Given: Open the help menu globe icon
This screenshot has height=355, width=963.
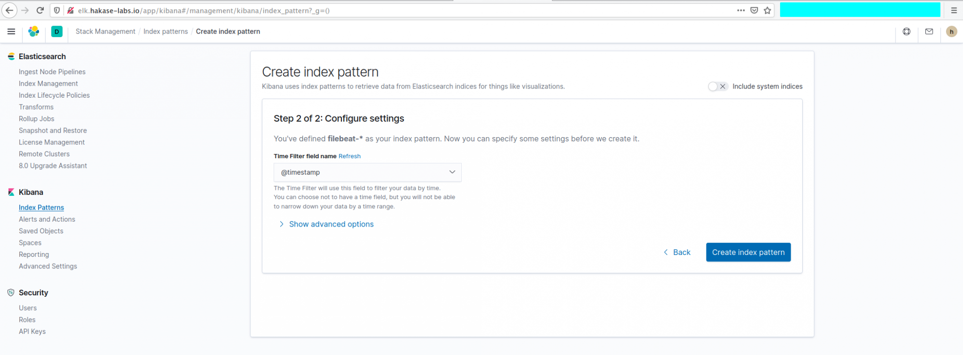Looking at the screenshot, I should [x=907, y=31].
